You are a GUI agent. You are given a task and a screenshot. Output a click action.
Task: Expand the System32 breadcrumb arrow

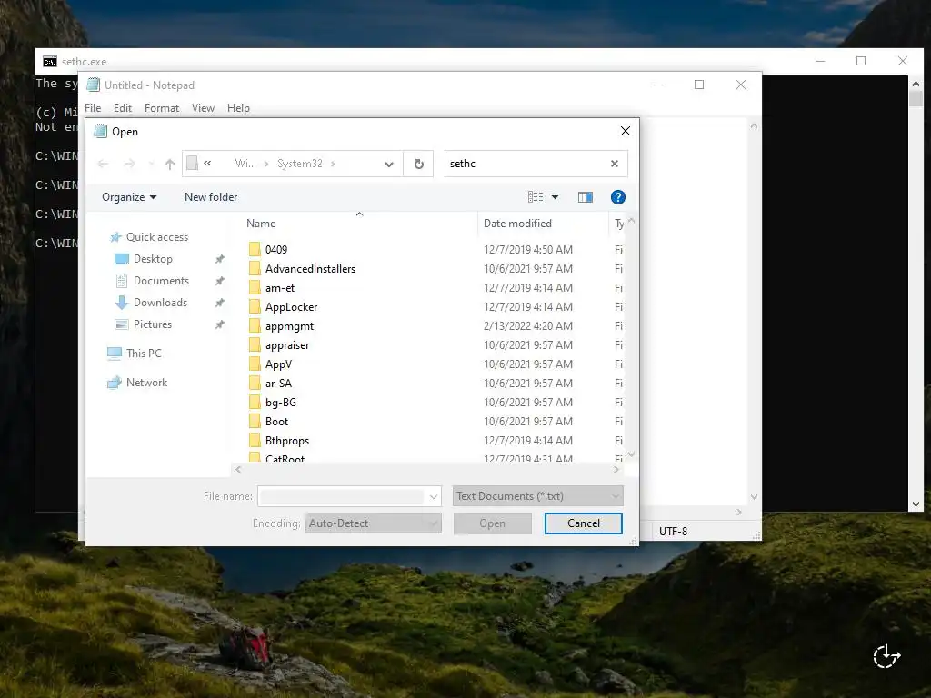[x=333, y=164]
